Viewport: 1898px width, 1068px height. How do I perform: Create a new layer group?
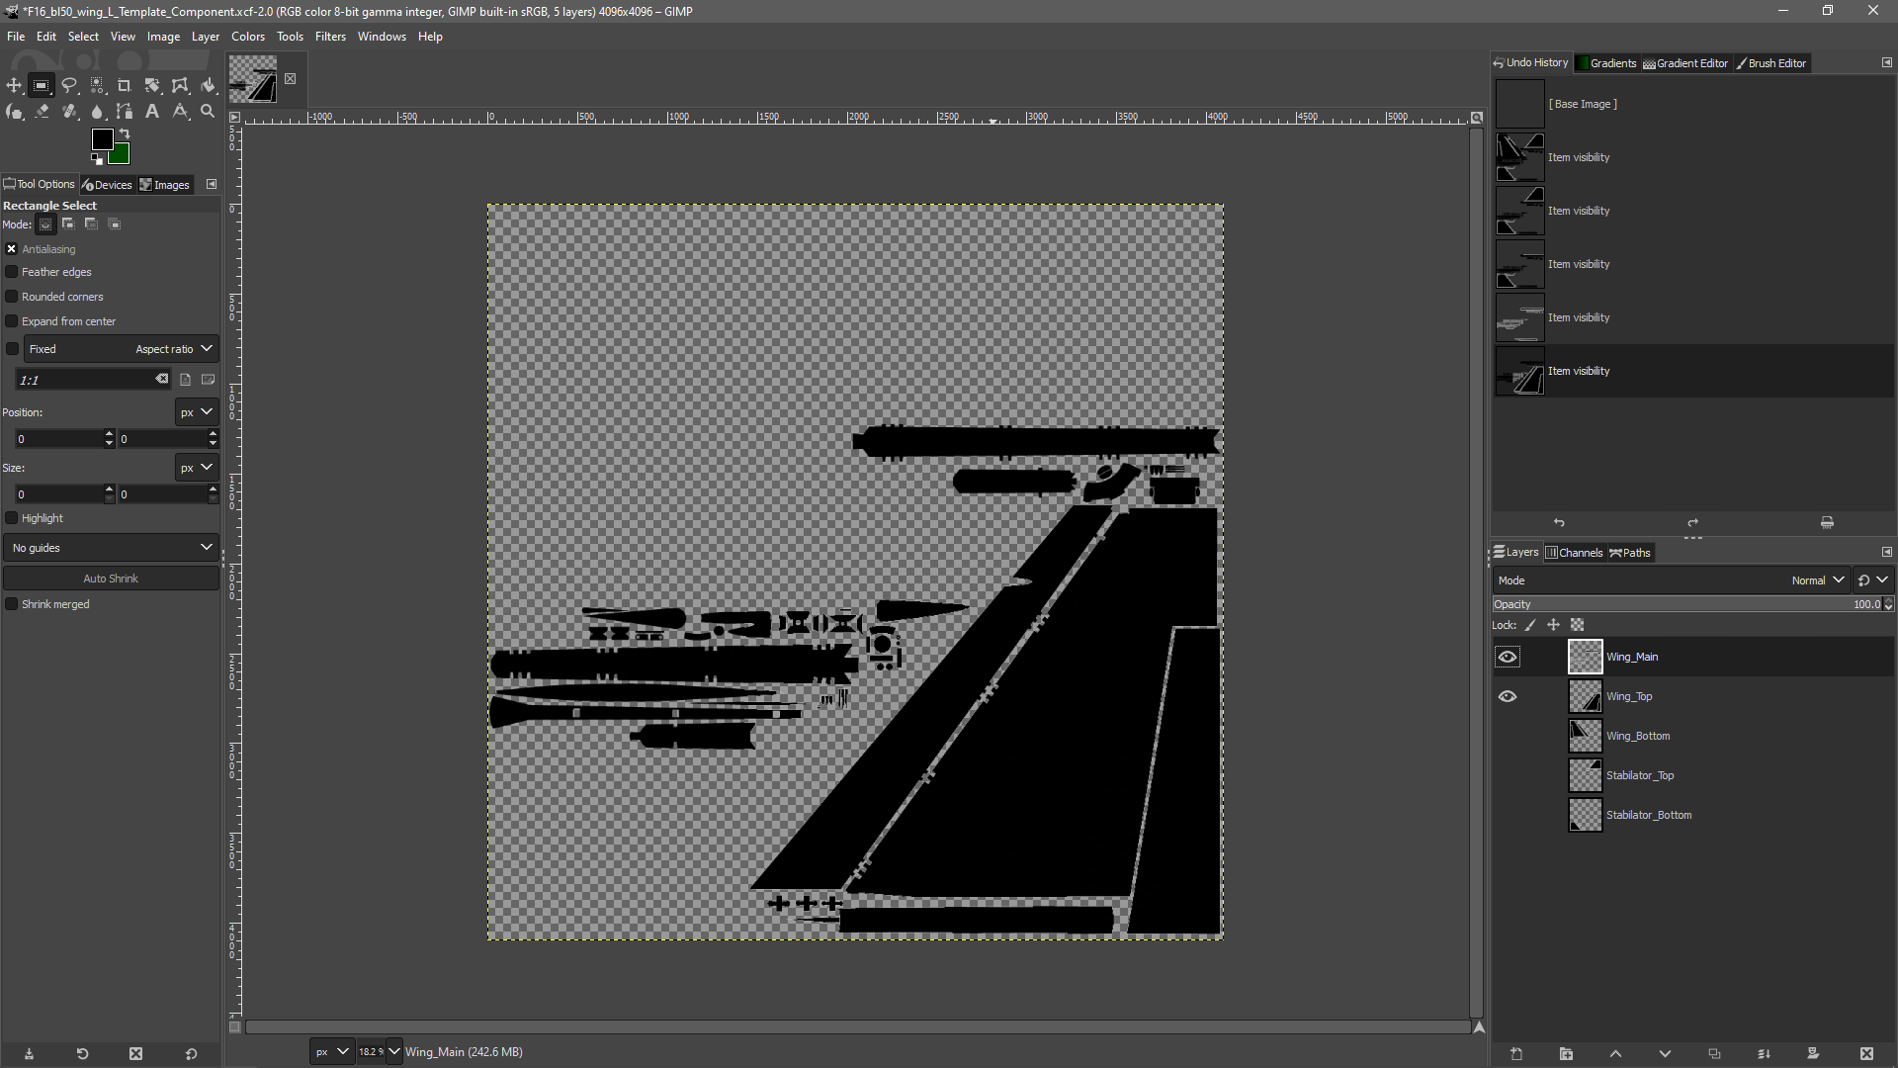point(1566,1054)
